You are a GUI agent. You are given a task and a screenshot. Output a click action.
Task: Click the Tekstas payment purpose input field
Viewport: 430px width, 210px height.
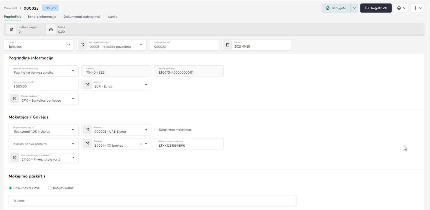[152, 201]
